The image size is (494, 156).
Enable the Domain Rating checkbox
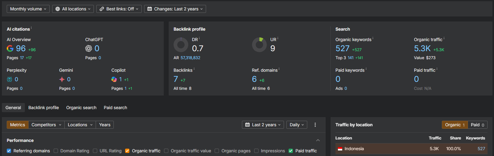click(x=56, y=151)
